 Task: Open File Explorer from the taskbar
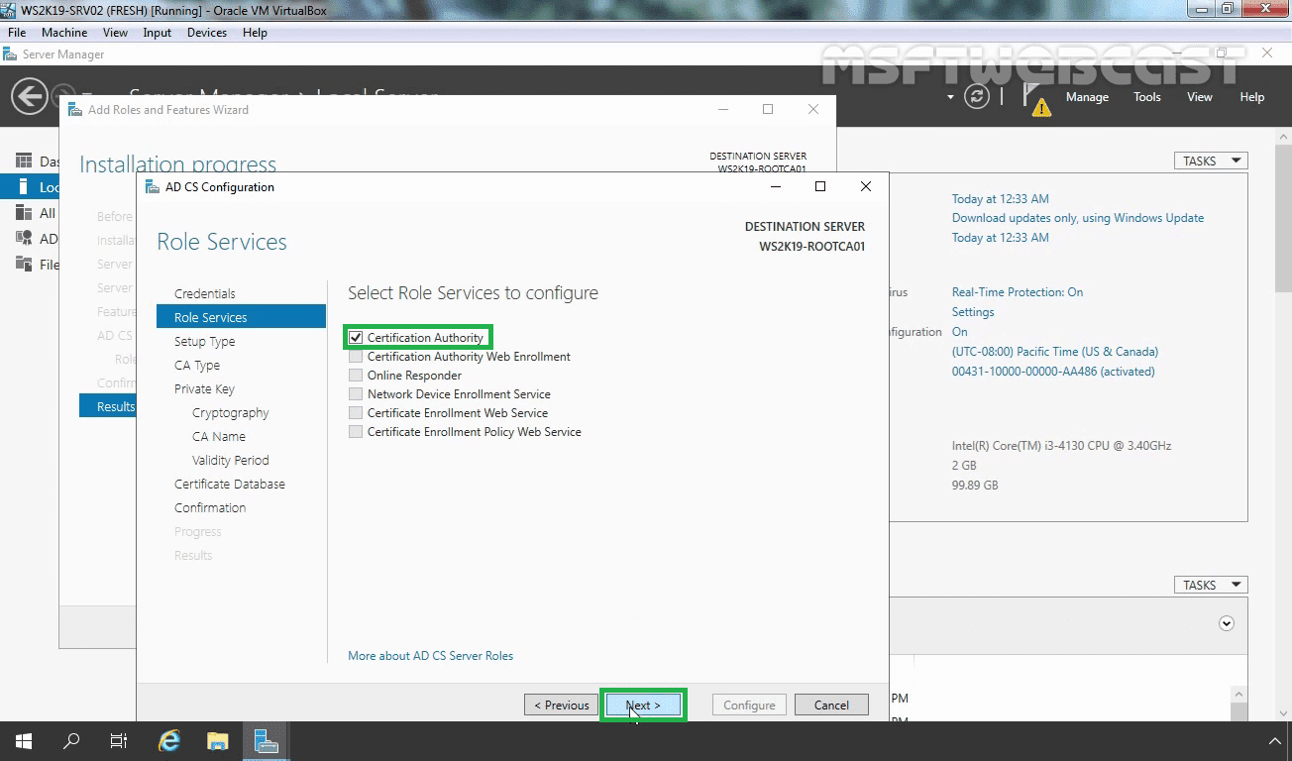218,740
